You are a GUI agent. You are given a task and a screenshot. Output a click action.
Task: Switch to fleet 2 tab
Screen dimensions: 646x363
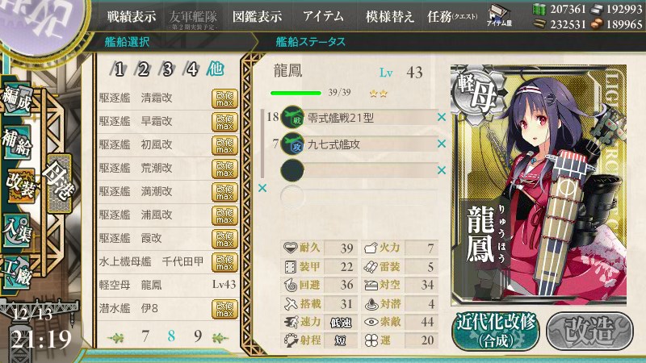click(x=144, y=69)
